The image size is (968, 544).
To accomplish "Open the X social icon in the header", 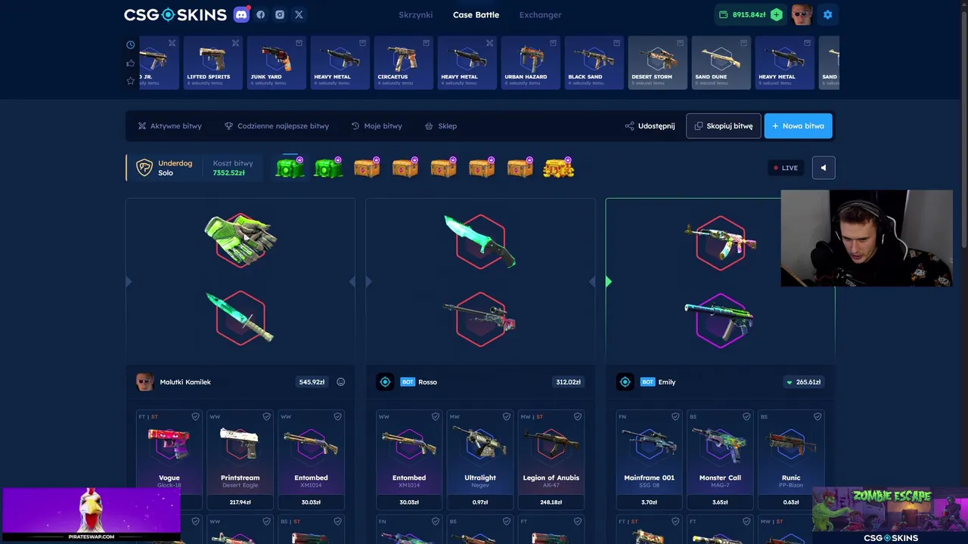I will pyautogui.click(x=299, y=14).
